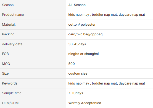Select the 7-10days sample time value
This screenshot has width=153, height=108.
pyautogui.click(x=76, y=93)
